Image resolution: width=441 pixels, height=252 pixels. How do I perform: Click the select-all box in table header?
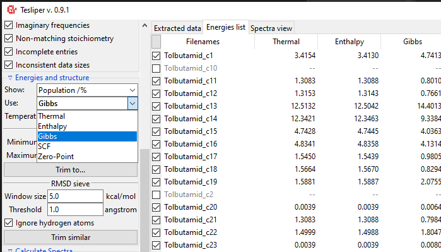[x=156, y=42]
